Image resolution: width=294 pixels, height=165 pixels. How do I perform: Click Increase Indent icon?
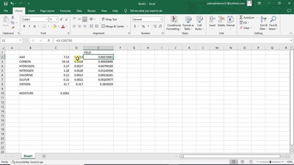click(96, 27)
